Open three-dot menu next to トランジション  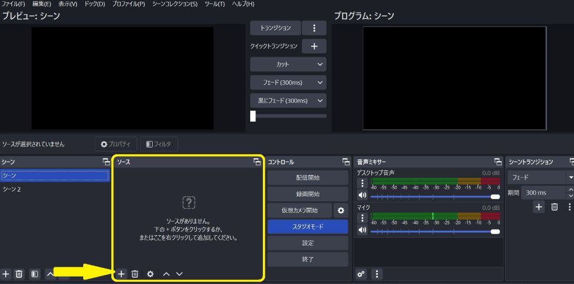[x=314, y=28]
